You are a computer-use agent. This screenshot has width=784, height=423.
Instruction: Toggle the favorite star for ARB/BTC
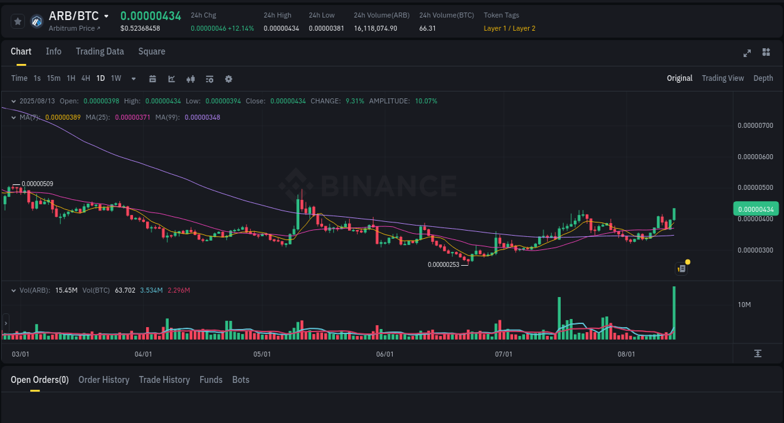[18, 21]
